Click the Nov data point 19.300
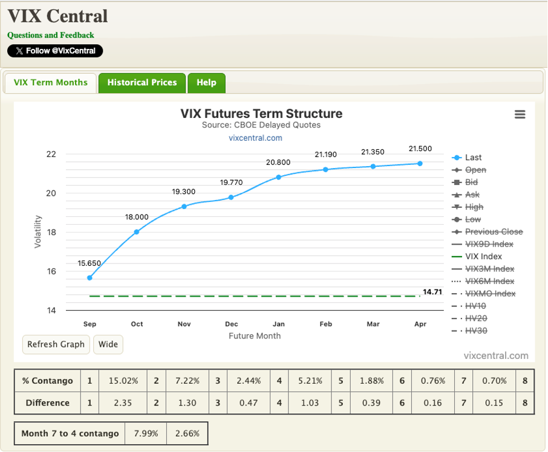This screenshot has width=548, height=452. (x=184, y=207)
